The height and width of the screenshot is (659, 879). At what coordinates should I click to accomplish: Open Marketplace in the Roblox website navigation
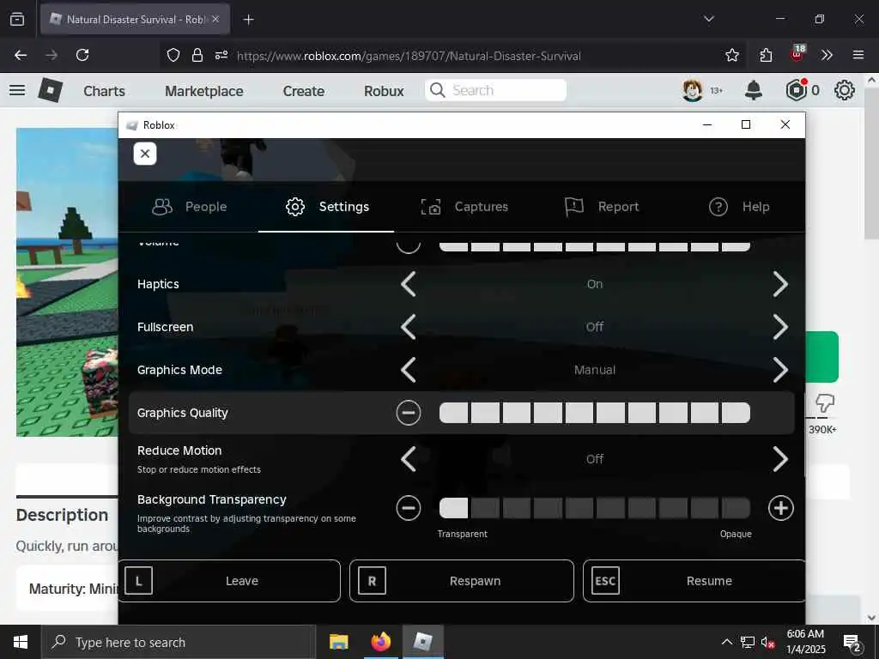204,91
